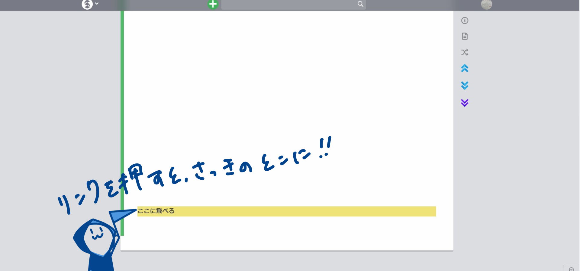
Task: Open the user avatar menu
Action: pos(486,4)
